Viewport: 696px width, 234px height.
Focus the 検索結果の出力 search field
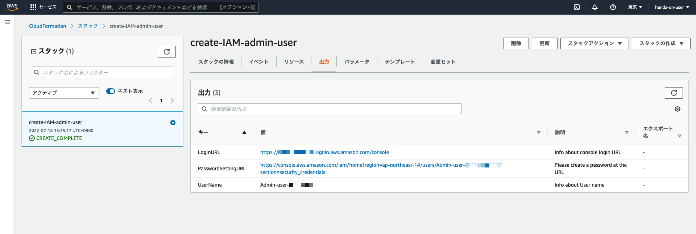(x=330, y=109)
